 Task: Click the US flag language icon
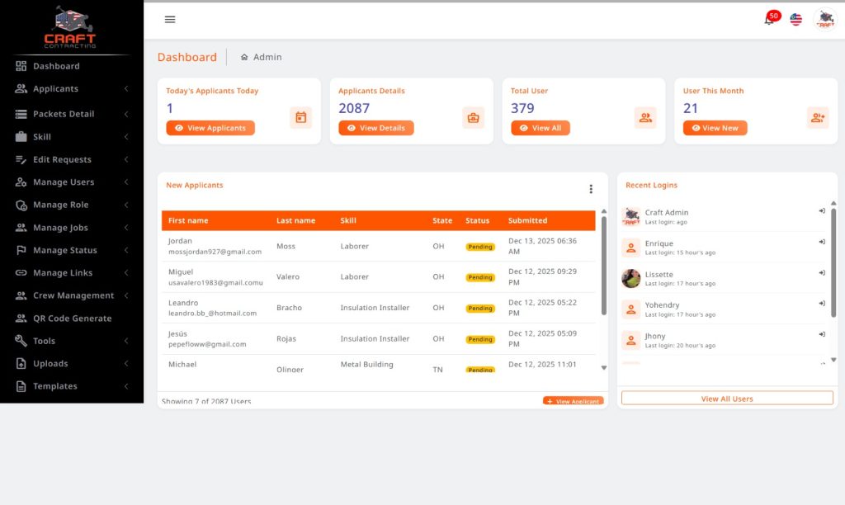click(795, 20)
